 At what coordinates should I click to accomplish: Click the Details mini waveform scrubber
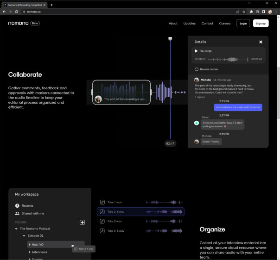coord(228,59)
